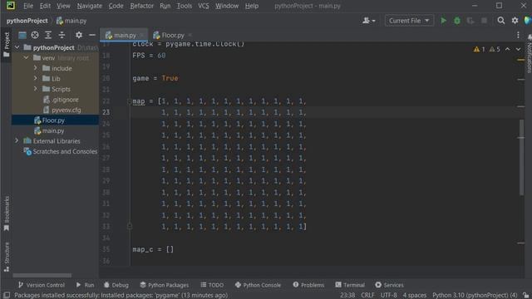532x299 pixels.
Task: Select Floor.py in the project tree
Action: (x=55, y=120)
